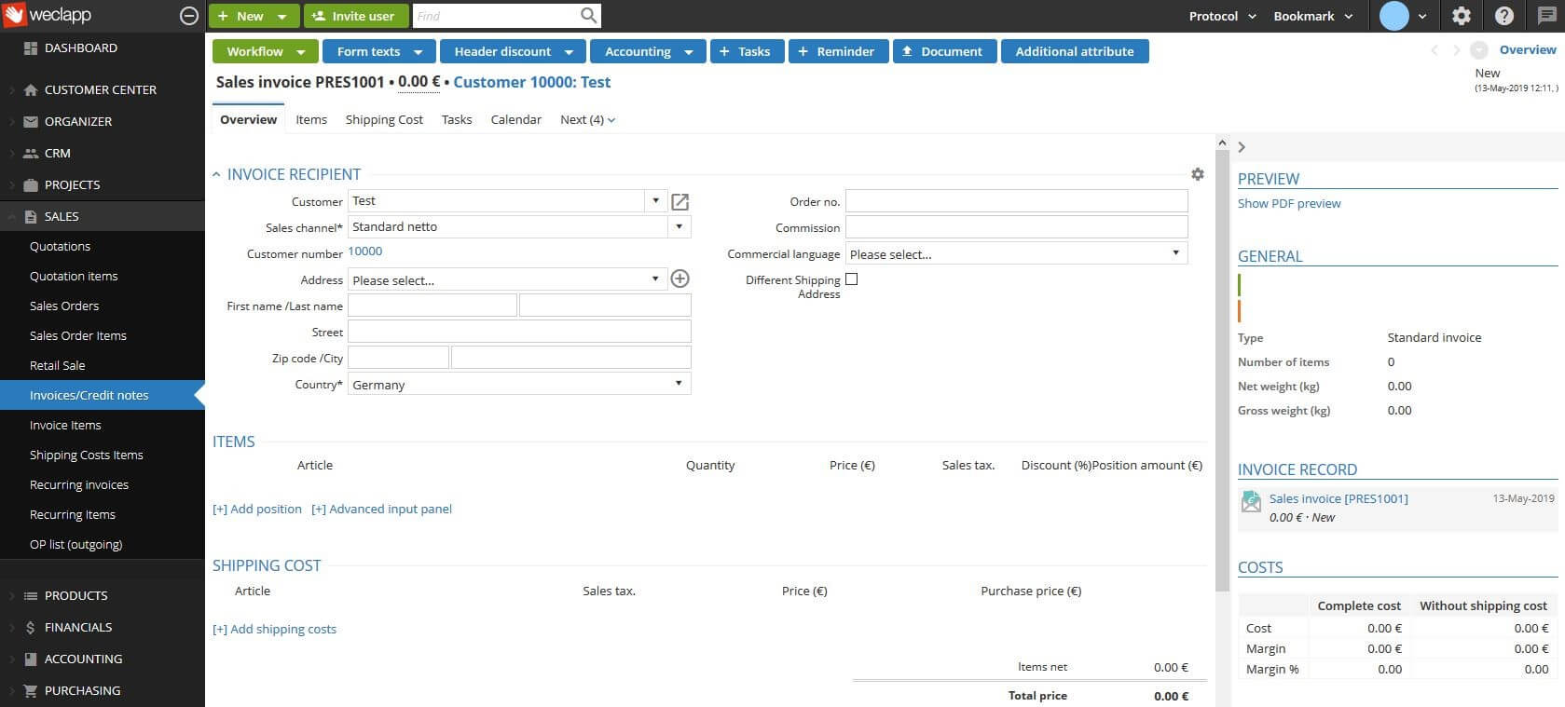Screen dimensions: 1565x707
Task: Collapse sidebar with the minus circle icon
Action: click(x=188, y=16)
